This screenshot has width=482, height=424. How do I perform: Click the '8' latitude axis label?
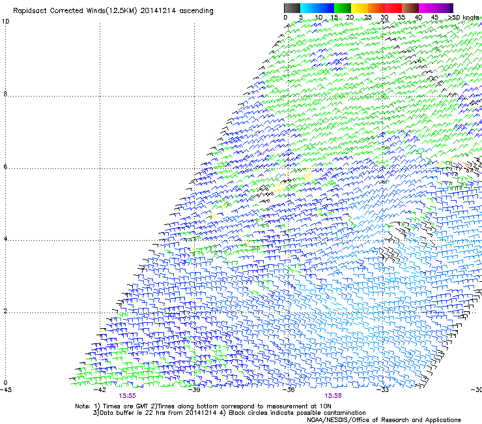(5, 94)
